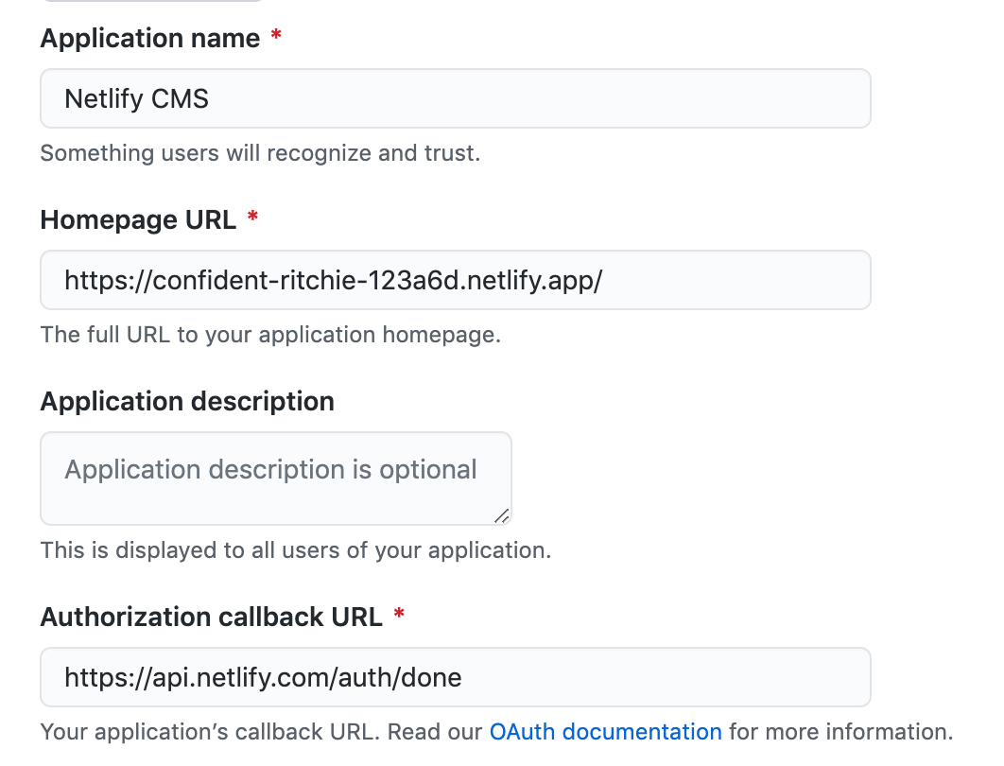
Task: Click the Application name input field
Action: [x=456, y=98]
